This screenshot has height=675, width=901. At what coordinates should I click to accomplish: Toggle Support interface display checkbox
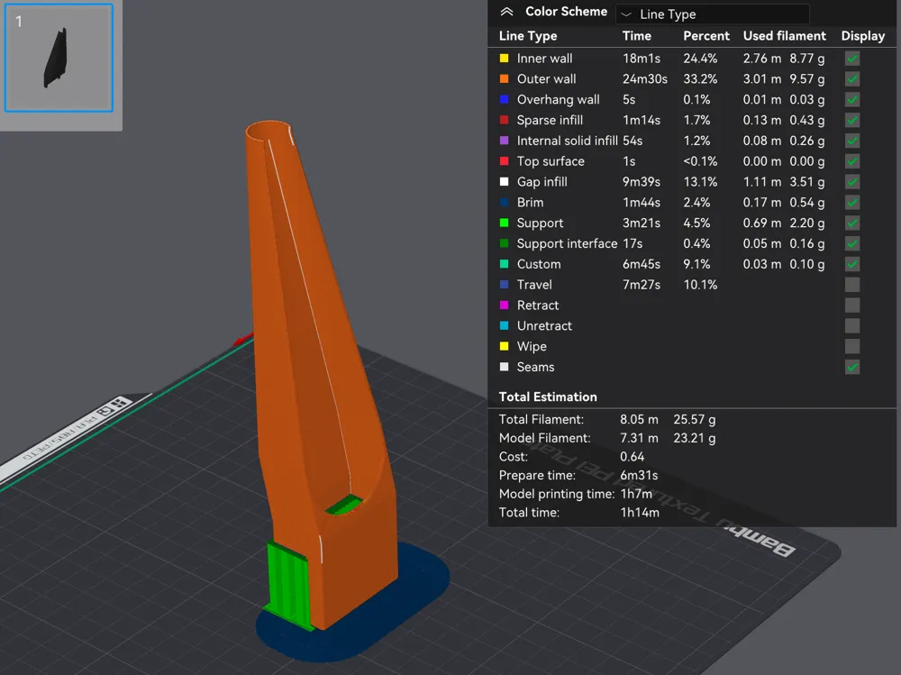[852, 244]
